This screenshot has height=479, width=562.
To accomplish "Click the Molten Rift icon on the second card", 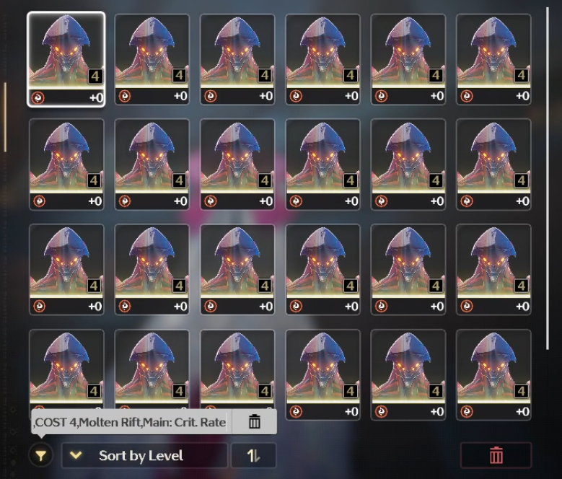I will tap(125, 96).
